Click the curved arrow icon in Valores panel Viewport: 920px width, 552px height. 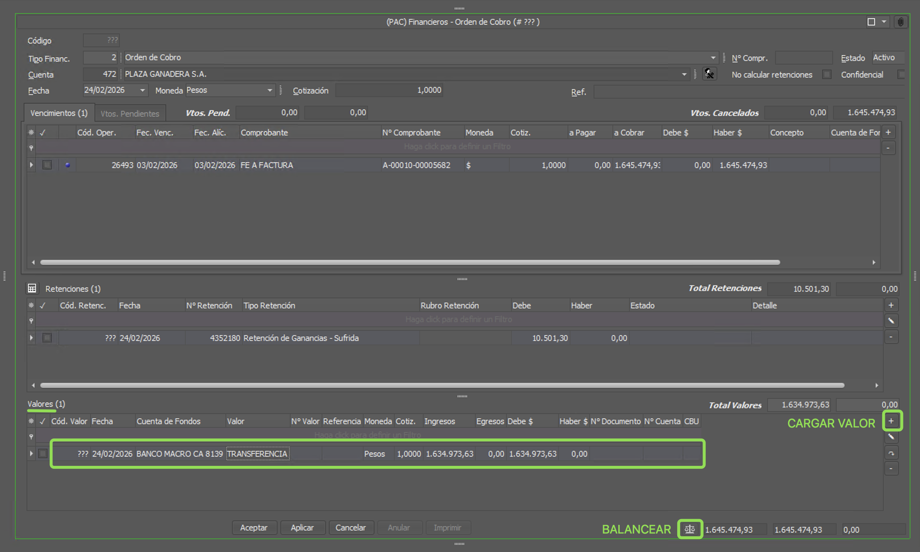pyautogui.click(x=891, y=453)
